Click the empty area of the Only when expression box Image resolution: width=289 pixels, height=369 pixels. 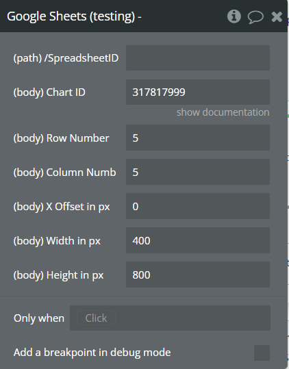(193, 318)
